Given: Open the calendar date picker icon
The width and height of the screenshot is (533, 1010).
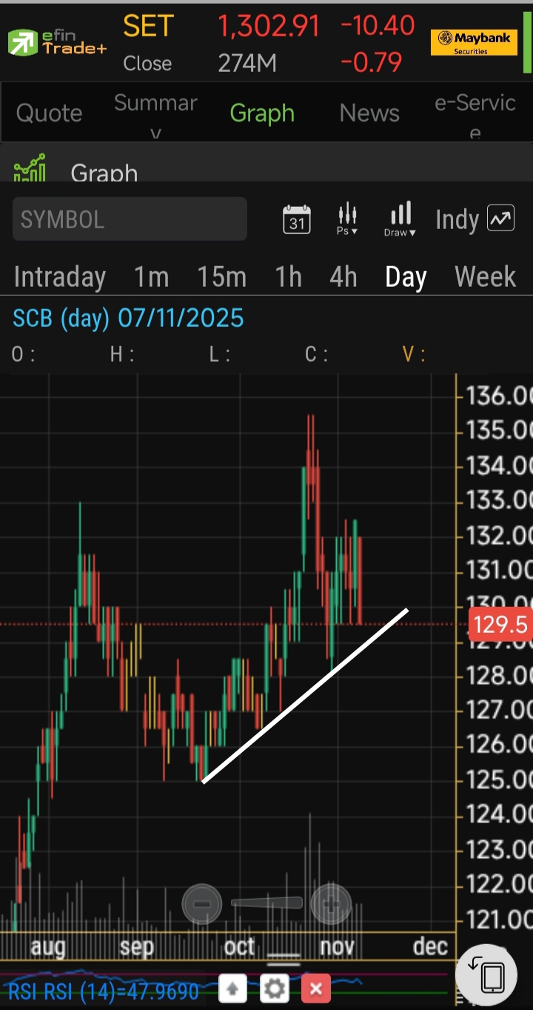Looking at the screenshot, I should tap(297, 219).
